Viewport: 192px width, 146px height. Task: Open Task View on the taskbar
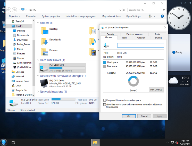13,142
